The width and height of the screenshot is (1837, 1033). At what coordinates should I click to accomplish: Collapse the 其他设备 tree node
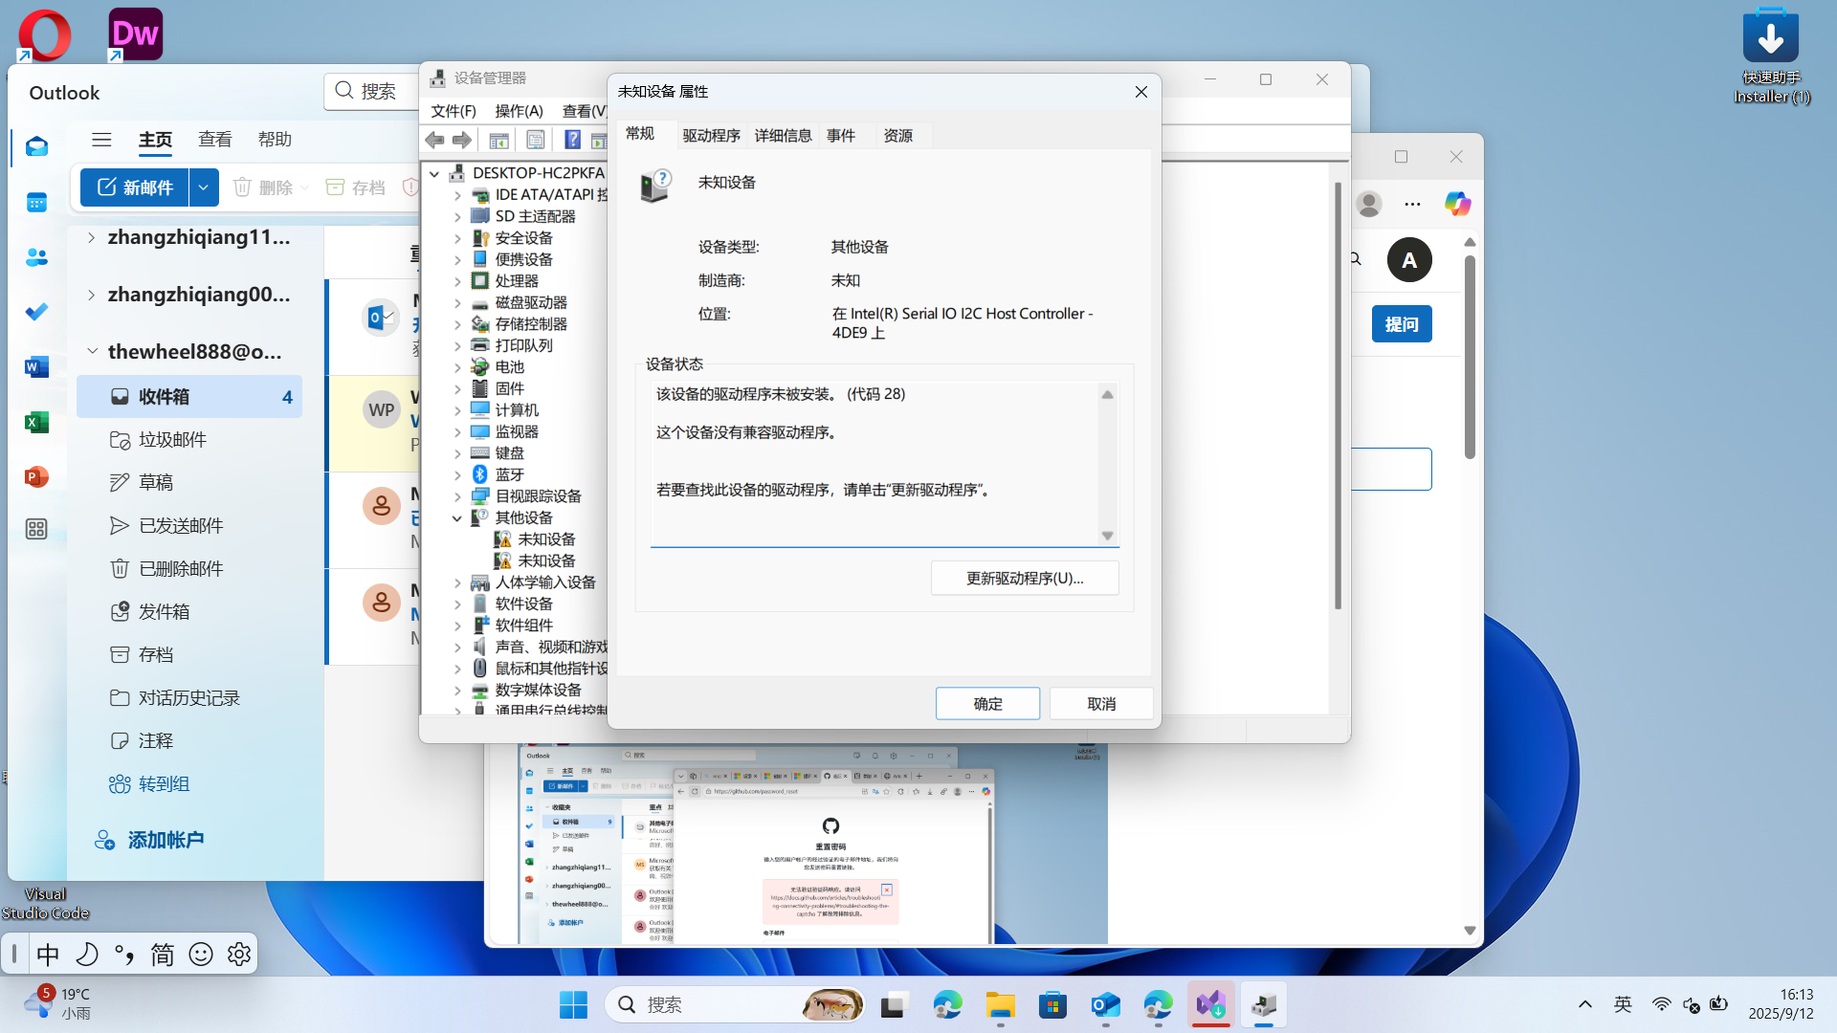457,517
